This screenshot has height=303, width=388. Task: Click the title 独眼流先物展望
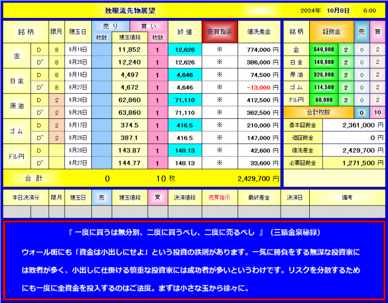(x=130, y=11)
